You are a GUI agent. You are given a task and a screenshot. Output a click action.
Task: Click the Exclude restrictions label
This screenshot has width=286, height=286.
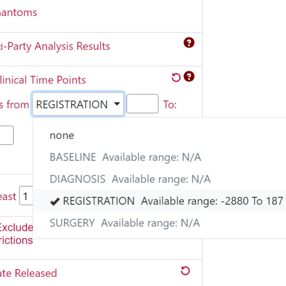tap(17, 234)
